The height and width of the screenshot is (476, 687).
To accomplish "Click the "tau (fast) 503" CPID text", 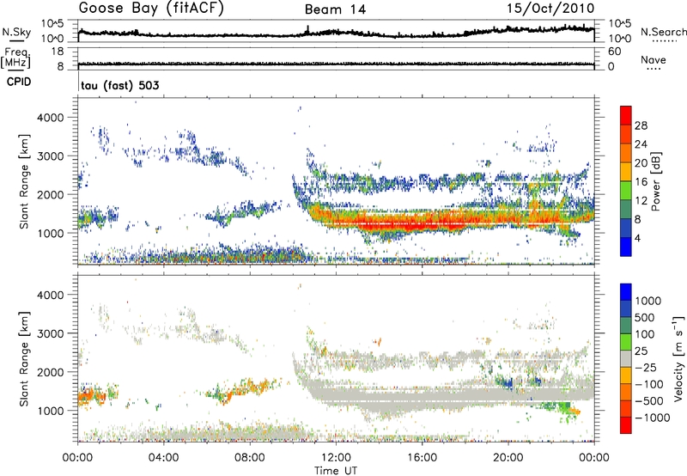I will 120,85.
